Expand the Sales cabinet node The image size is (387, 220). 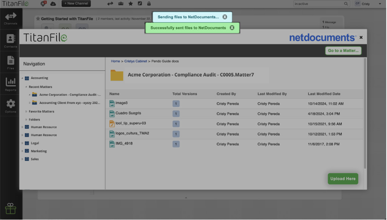[x=22, y=159]
